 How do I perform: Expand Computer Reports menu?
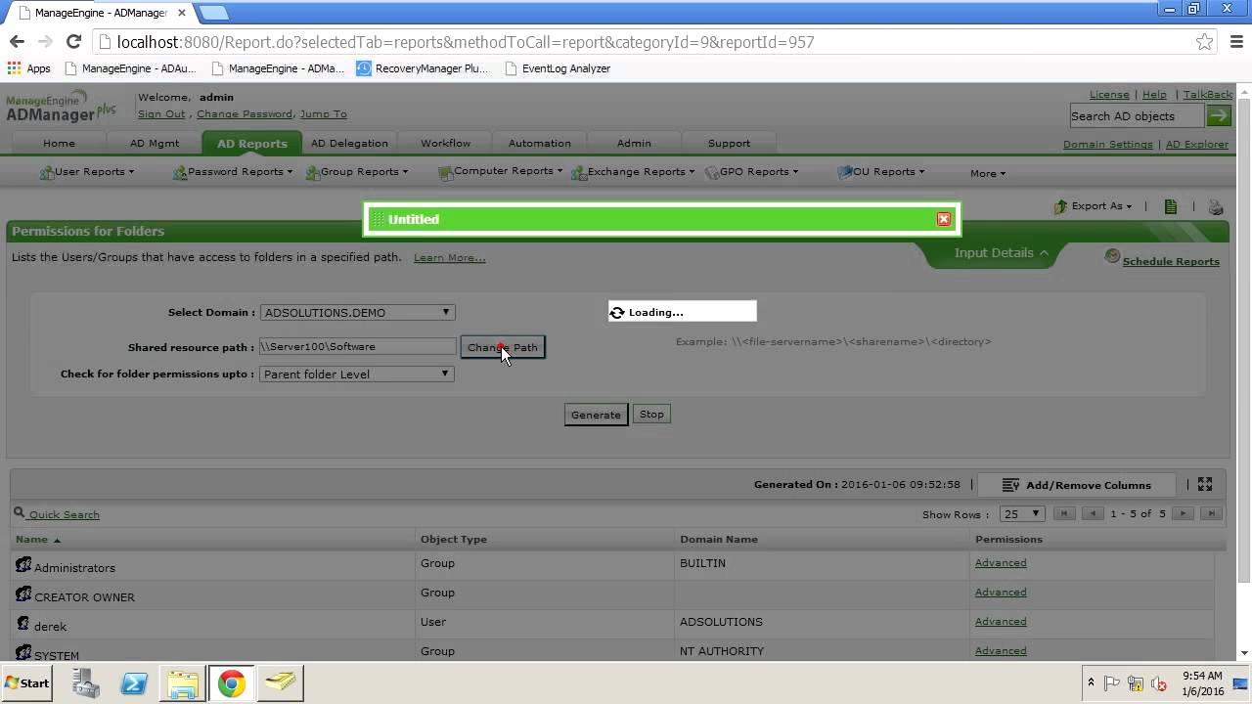(x=500, y=171)
